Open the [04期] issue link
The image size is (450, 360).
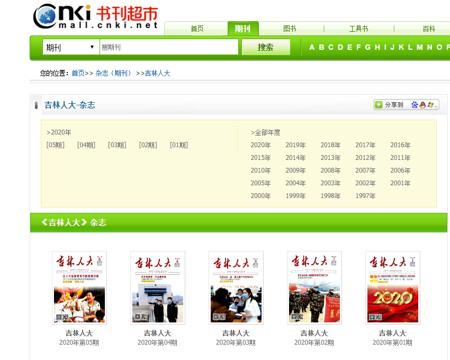(86, 145)
